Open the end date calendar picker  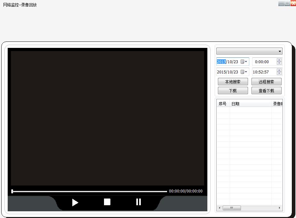[244, 72]
